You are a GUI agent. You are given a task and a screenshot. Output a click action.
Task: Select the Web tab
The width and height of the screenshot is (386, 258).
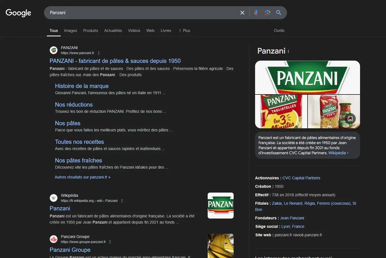(150, 30)
